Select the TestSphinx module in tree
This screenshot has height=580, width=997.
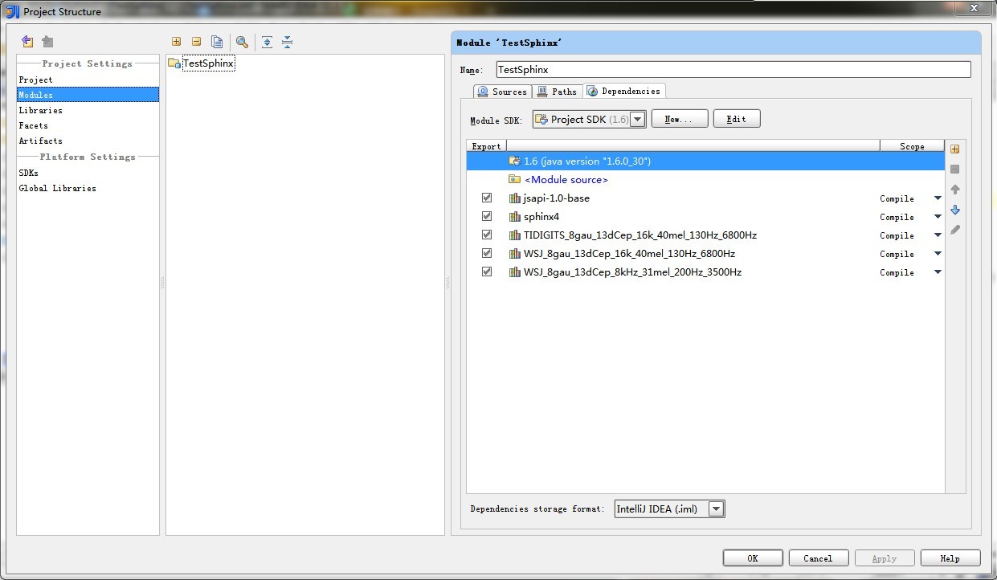208,63
